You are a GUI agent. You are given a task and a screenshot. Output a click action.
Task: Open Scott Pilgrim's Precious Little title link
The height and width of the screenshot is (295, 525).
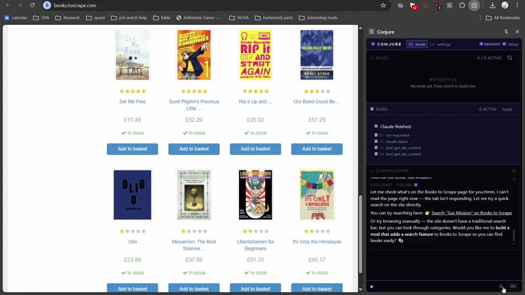[194, 105]
